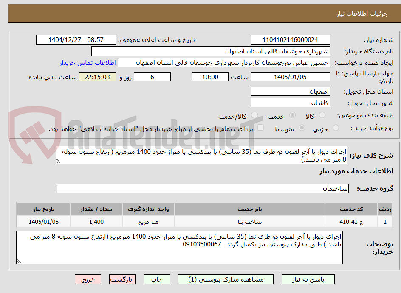Click the نام دستگاه خریدار field
Image resolution: width=401 pixels, height=293 pixels.
click(210, 51)
